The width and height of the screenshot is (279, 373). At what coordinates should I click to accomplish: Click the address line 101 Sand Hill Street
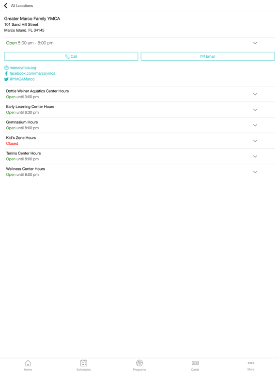21,24
